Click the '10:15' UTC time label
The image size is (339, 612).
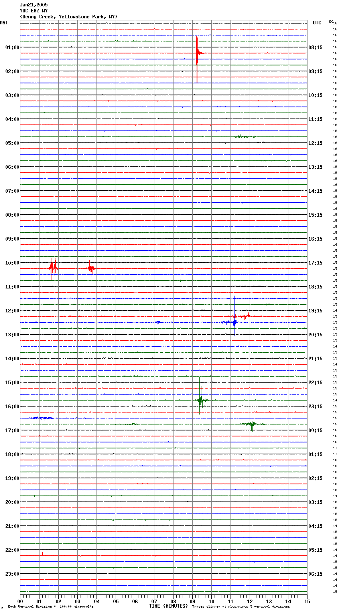point(315,95)
